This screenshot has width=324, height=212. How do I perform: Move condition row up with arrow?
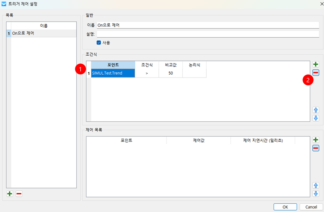point(316,110)
